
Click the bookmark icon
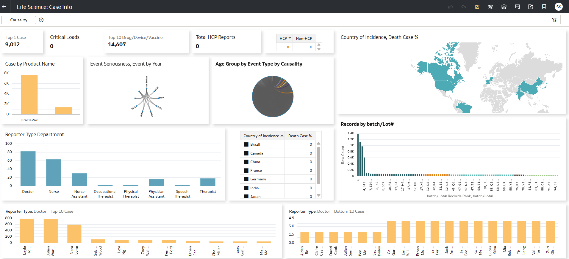point(544,7)
